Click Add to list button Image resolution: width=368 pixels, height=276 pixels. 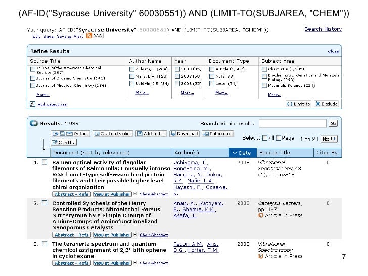[x=151, y=134]
